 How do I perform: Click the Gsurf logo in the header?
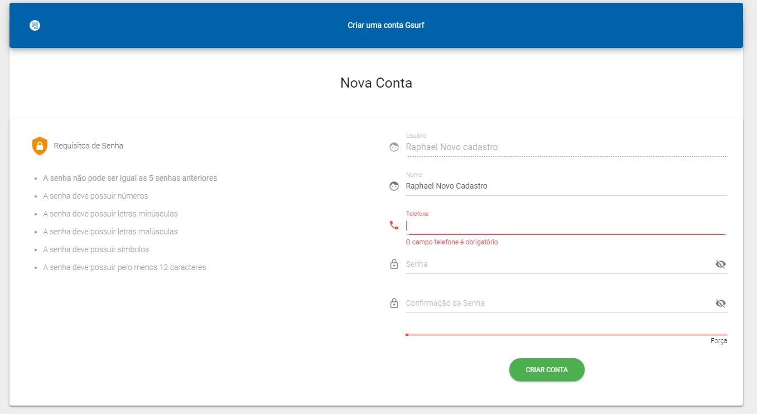click(x=35, y=25)
